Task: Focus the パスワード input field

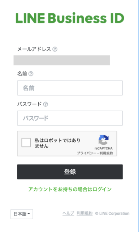Action: [70, 118]
